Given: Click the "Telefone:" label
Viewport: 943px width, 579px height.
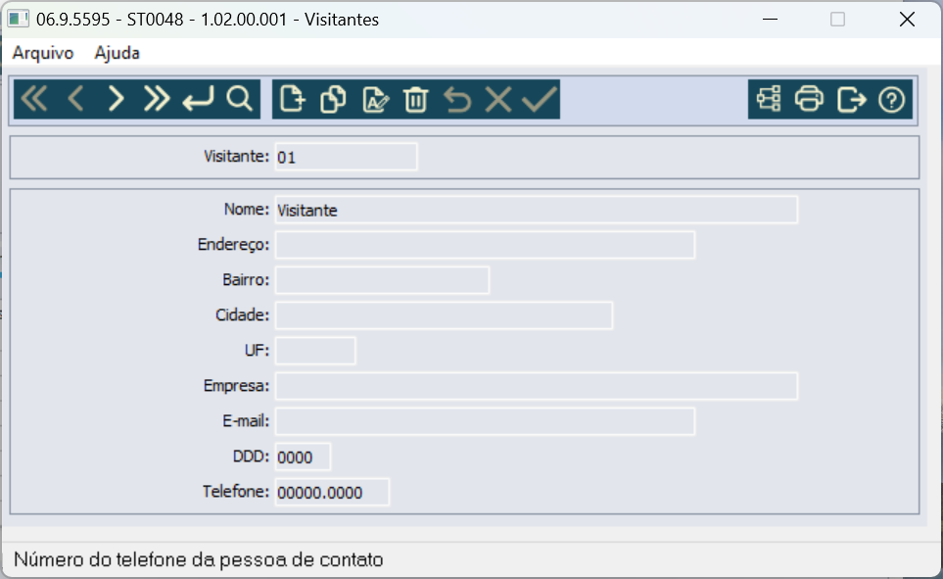Looking at the screenshot, I should tap(236, 492).
